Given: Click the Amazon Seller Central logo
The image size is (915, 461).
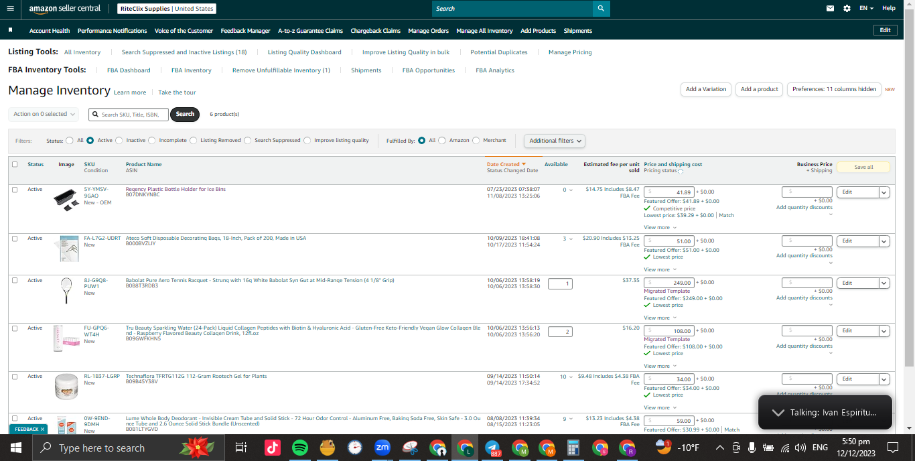Looking at the screenshot, I should point(65,9).
